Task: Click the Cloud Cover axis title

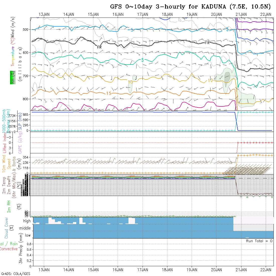Action: pos(6,228)
